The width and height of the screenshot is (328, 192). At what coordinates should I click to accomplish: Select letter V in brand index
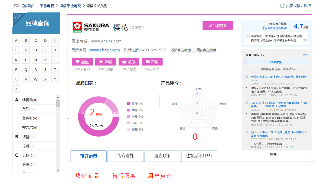[x=26, y=79]
